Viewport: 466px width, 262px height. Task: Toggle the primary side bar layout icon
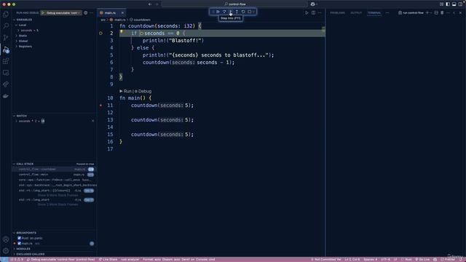[448, 4]
